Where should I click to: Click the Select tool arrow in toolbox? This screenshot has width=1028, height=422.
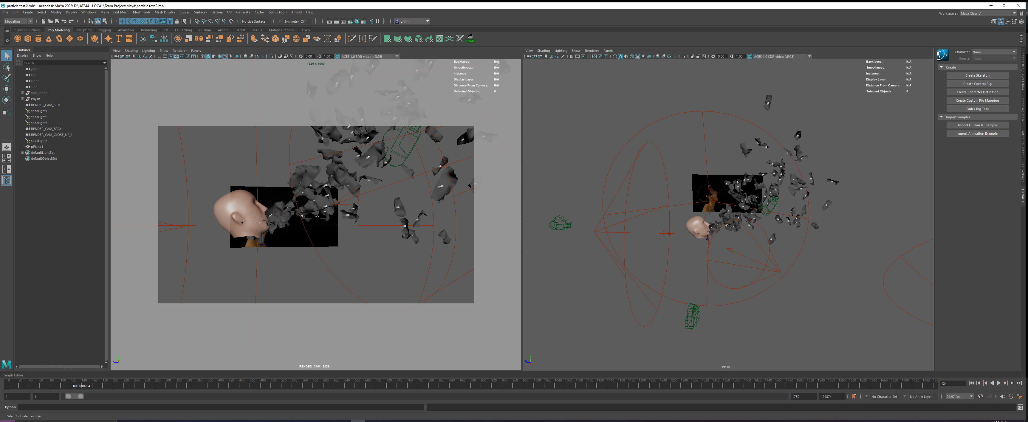[7, 56]
